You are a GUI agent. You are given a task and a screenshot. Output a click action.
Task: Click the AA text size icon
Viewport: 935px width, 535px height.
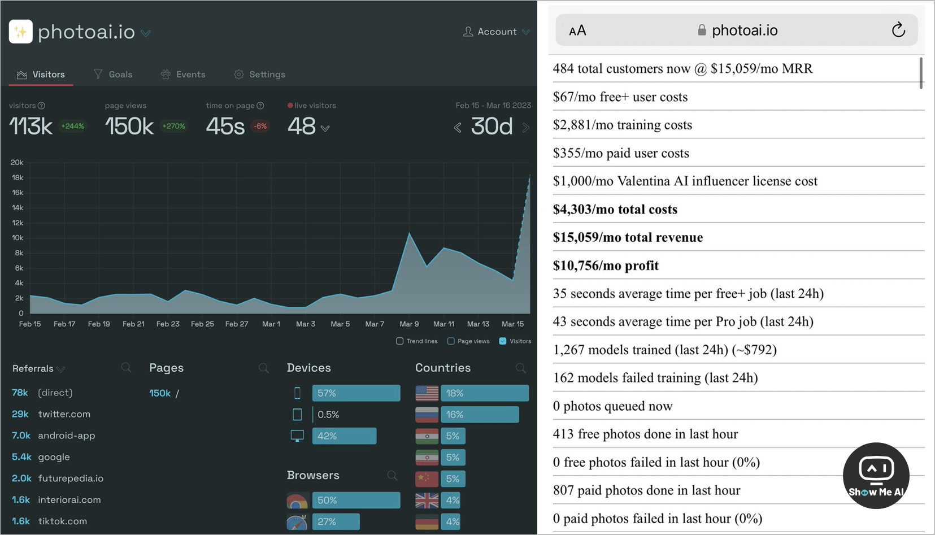(x=577, y=31)
